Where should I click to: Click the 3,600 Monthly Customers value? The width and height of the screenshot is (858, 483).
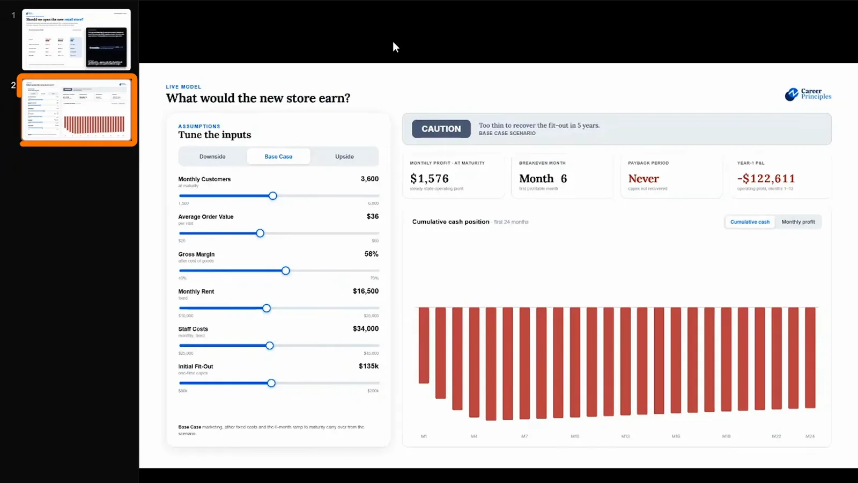tap(369, 179)
